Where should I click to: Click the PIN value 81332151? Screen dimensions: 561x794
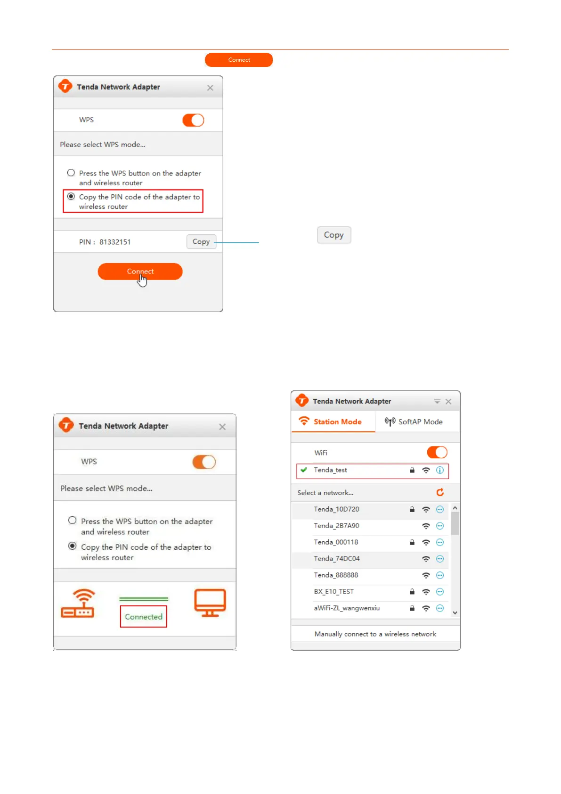[x=115, y=242]
